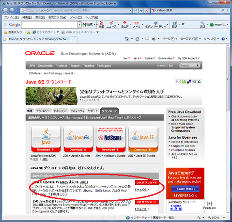The width and height of the screenshot is (232, 222).
Task: Expand the address bar dropdown arrow
Action: point(131,10)
